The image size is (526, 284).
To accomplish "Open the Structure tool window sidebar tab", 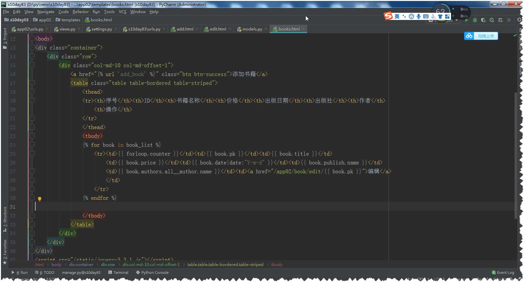I will (5, 219).
